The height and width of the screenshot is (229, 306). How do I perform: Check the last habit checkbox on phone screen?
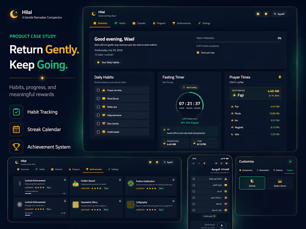pyautogui.click(x=194, y=210)
